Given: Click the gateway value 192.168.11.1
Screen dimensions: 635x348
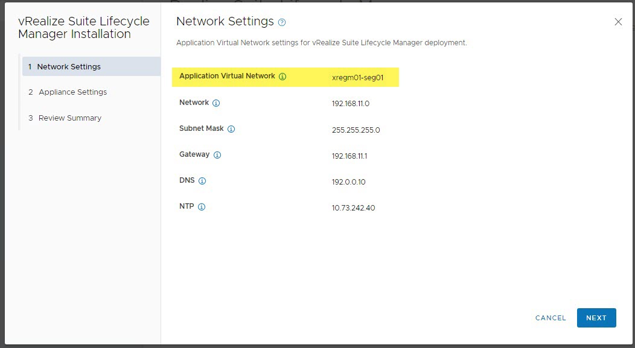Looking at the screenshot, I should (349, 156).
